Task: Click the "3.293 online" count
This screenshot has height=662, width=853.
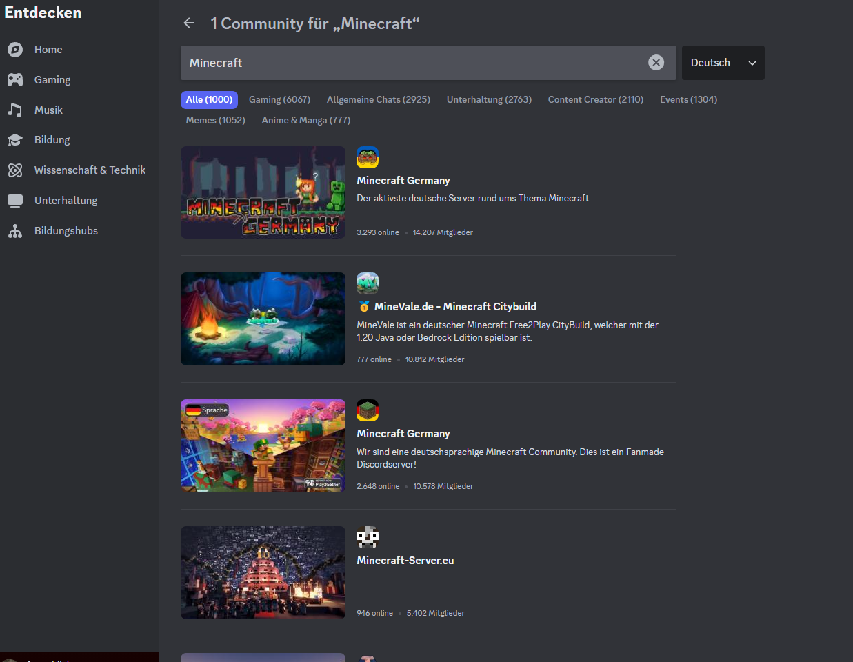Action: pyautogui.click(x=378, y=233)
